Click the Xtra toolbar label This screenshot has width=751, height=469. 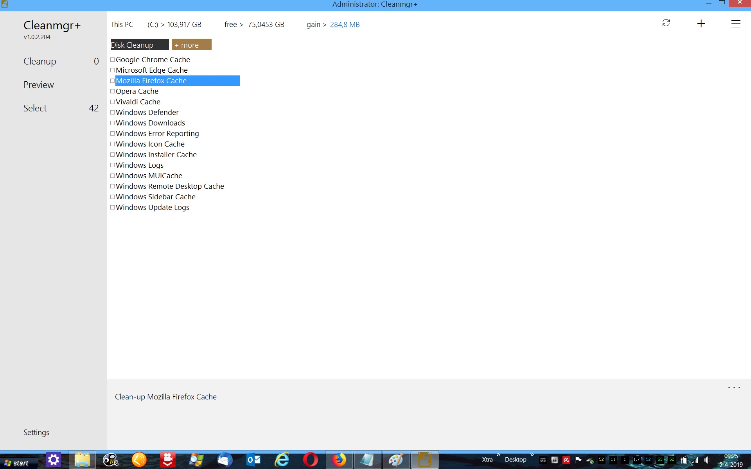487,460
